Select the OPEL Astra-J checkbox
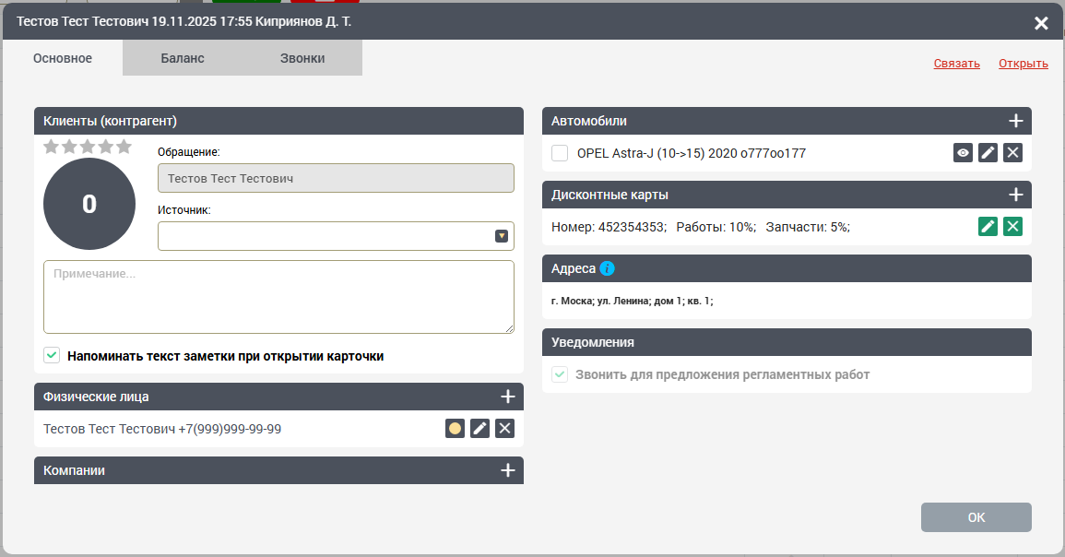The width and height of the screenshot is (1065, 557). (x=560, y=153)
